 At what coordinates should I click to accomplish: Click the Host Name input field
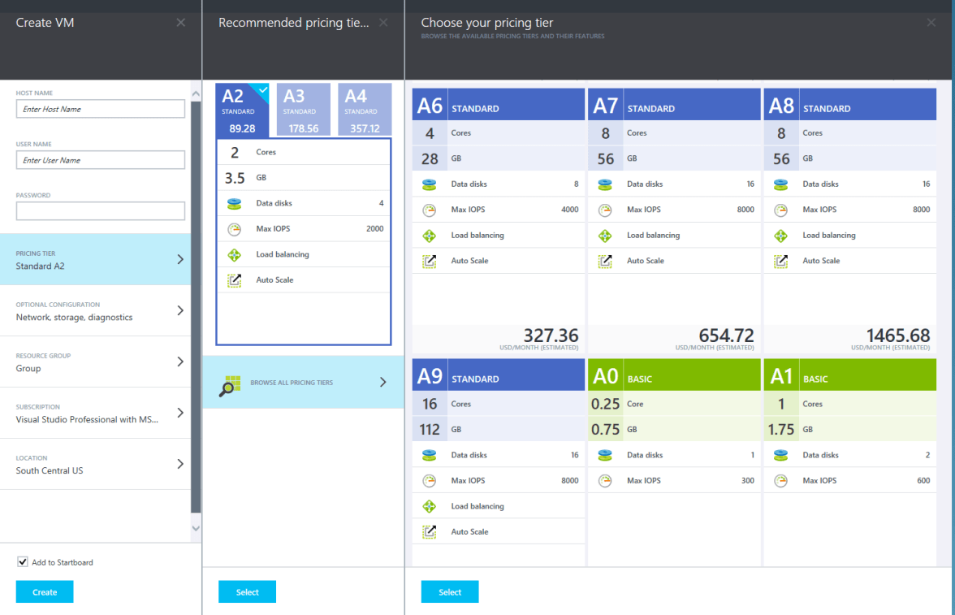pos(101,109)
